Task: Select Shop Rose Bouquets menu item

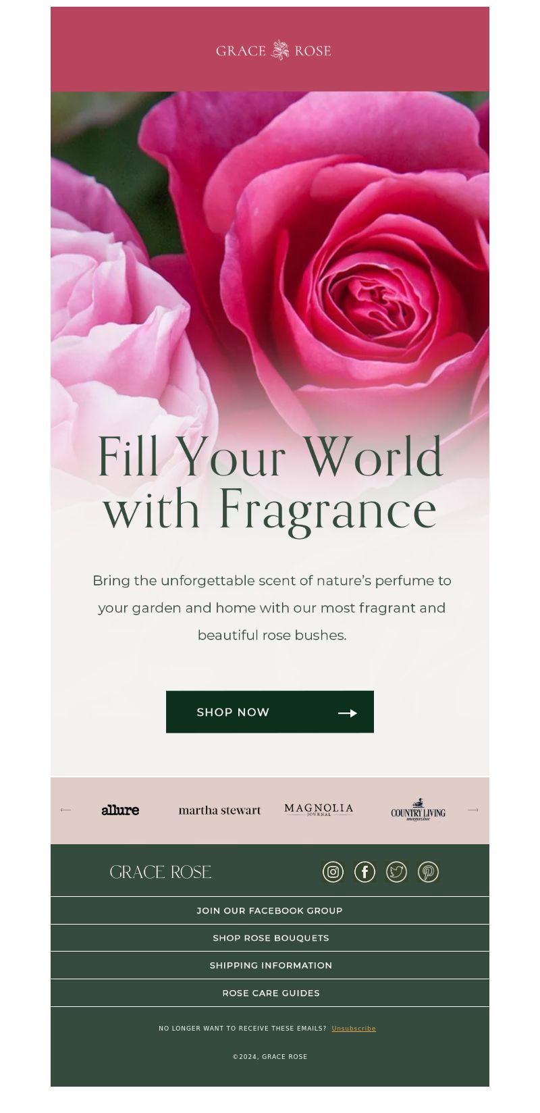Action: [270, 938]
